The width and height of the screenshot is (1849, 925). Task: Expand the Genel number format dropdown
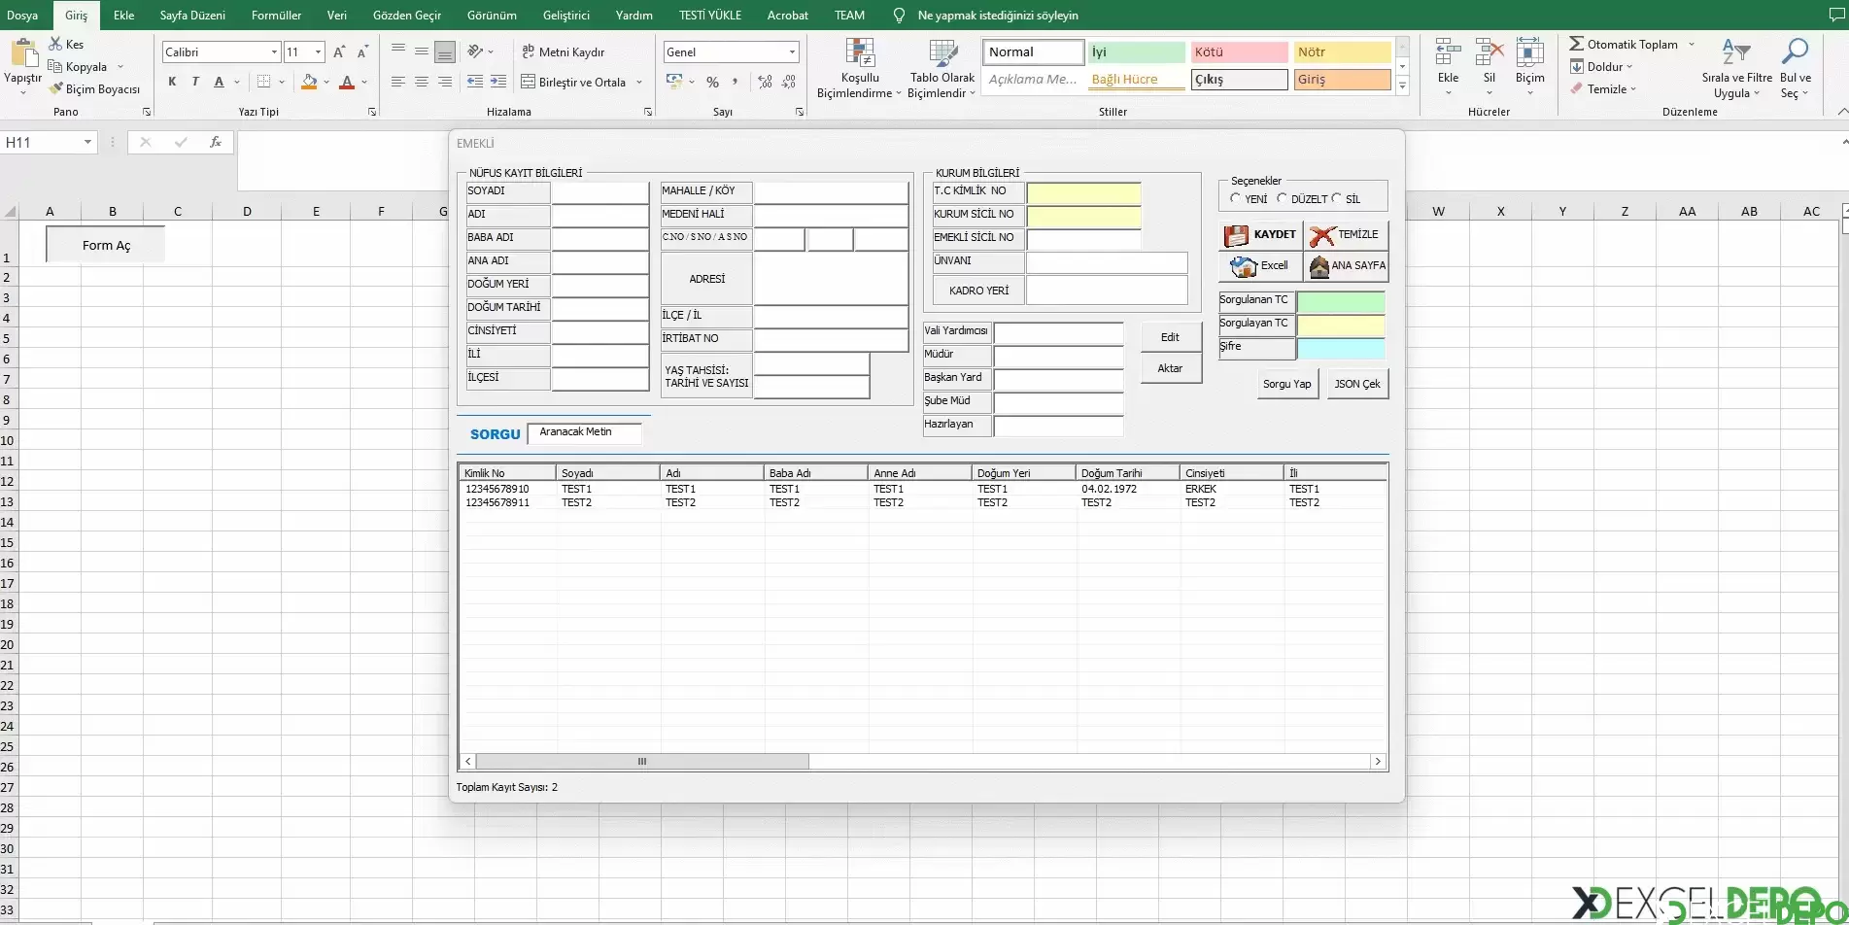coord(792,51)
